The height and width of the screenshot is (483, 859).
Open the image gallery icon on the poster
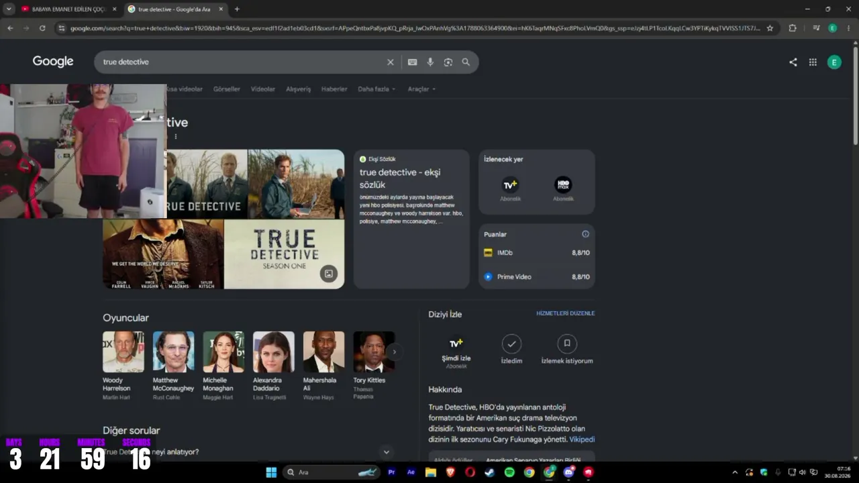tap(328, 274)
